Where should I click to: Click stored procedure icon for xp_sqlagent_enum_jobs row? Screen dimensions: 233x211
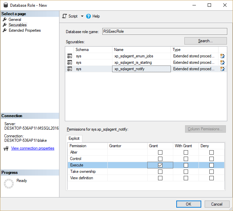click(70, 56)
